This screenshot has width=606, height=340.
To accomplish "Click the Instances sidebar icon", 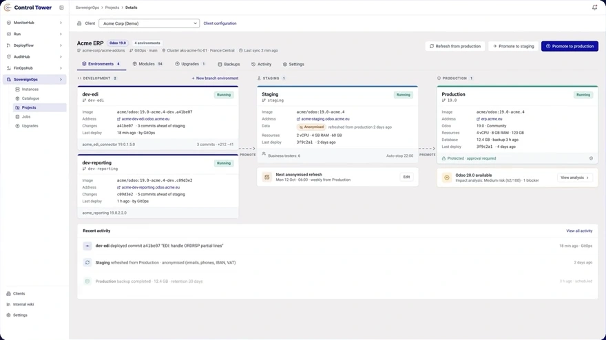I will point(17,89).
